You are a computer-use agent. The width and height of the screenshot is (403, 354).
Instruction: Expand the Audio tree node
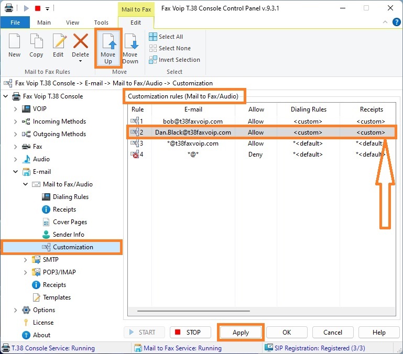[x=15, y=159]
